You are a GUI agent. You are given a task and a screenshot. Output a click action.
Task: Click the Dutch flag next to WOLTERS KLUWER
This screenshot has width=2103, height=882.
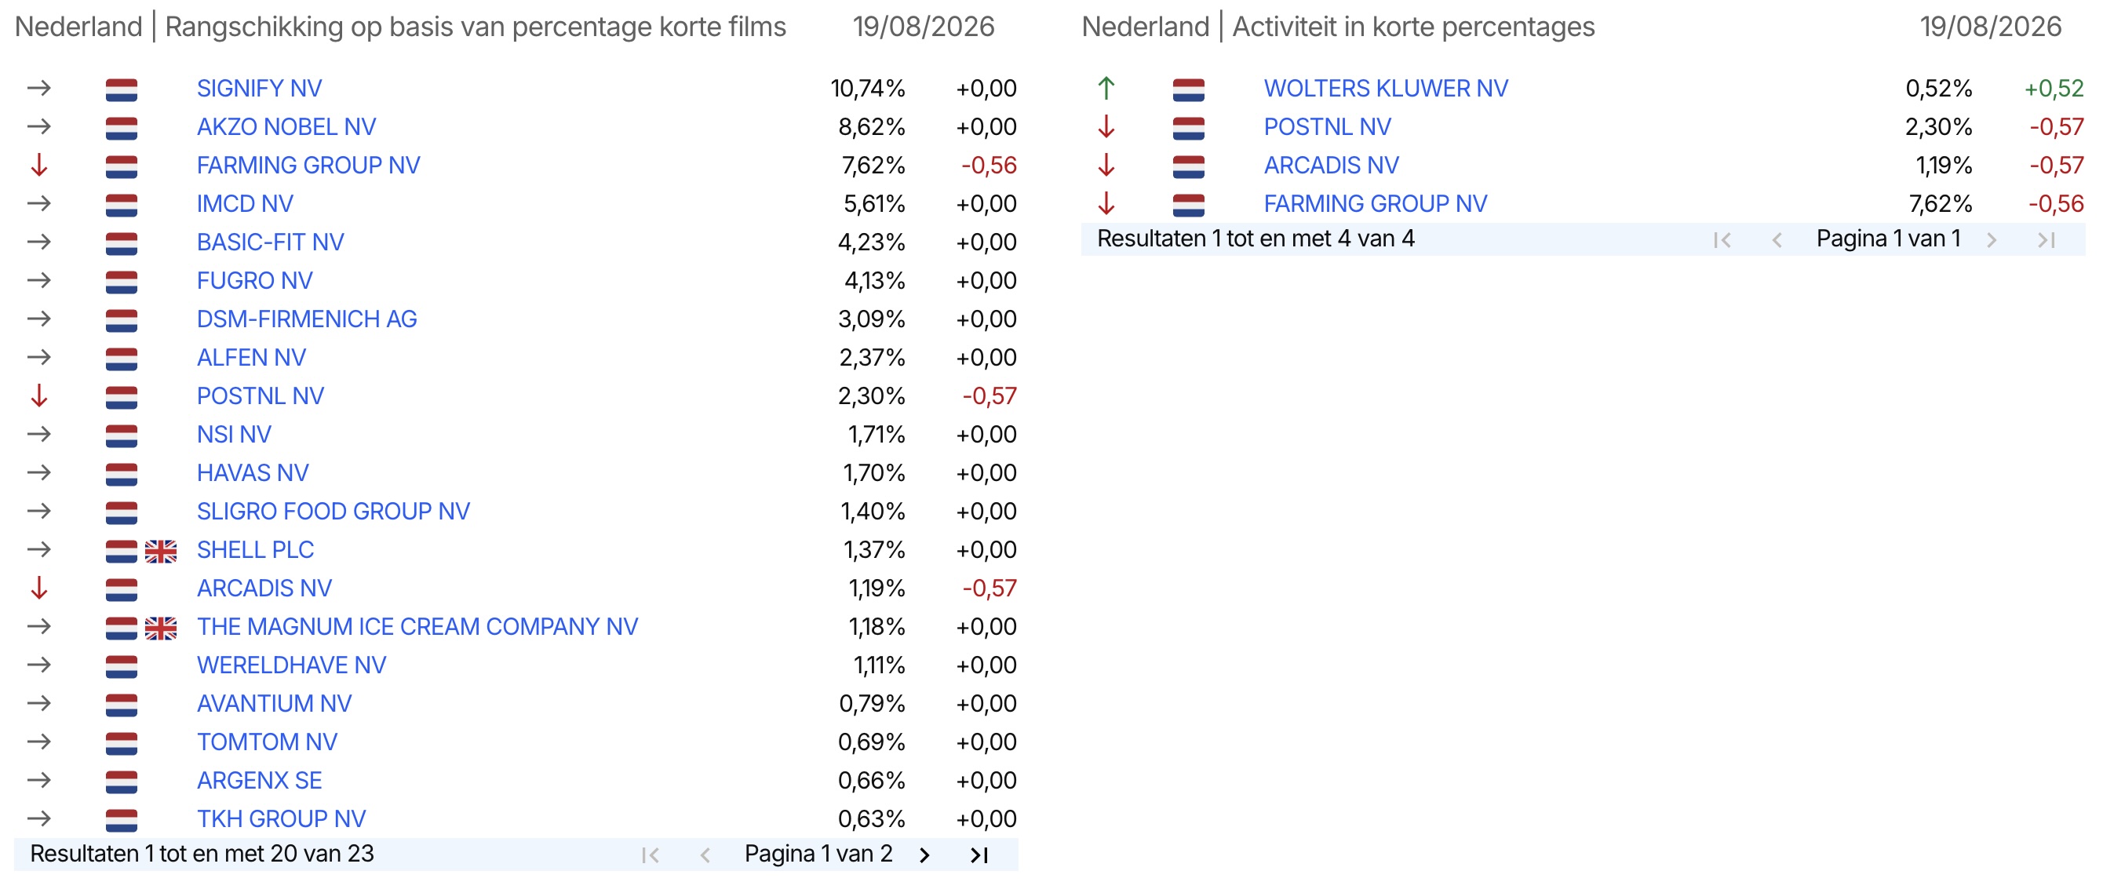coord(1189,89)
